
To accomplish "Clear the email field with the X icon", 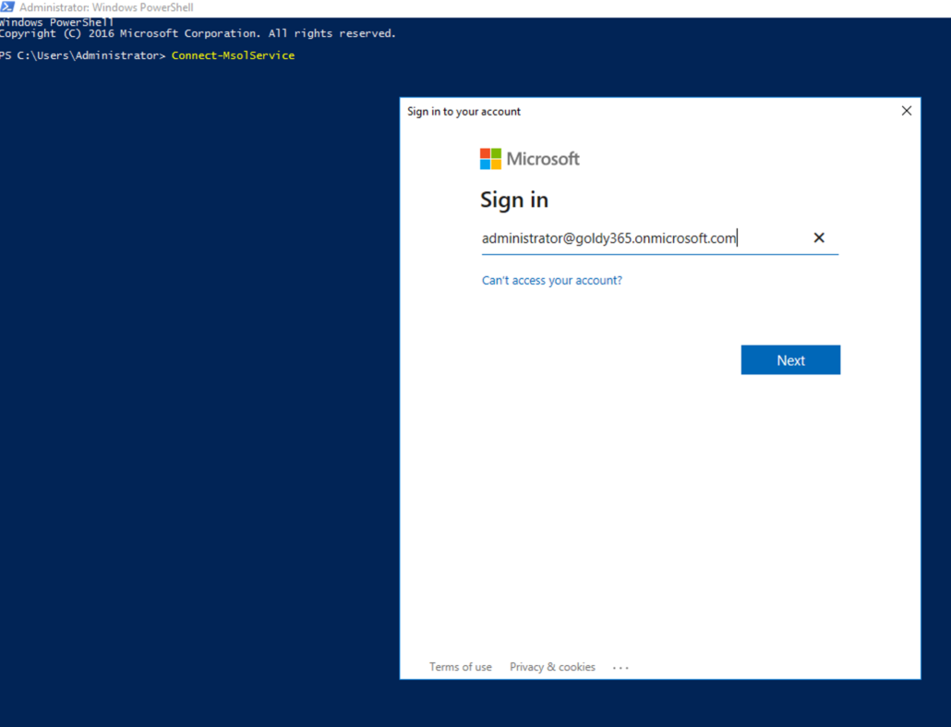I will tap(819, 238).
